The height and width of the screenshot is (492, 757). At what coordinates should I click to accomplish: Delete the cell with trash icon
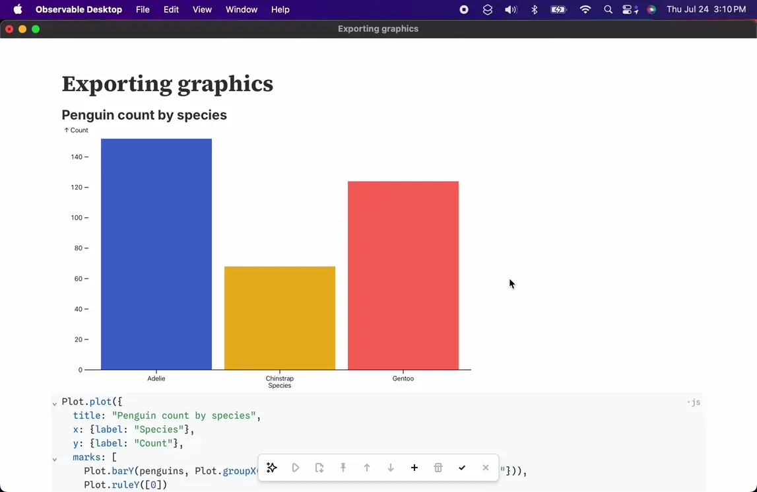pos(438,468)
